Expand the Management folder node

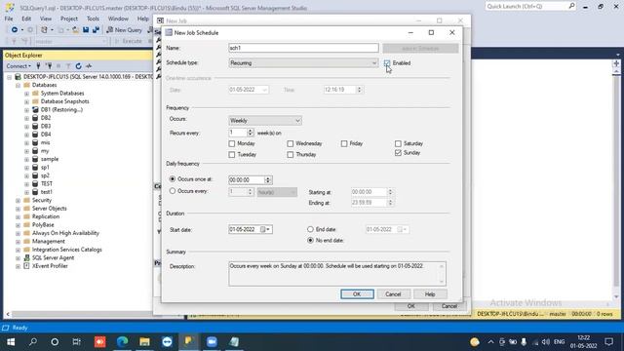click(18, 242)
